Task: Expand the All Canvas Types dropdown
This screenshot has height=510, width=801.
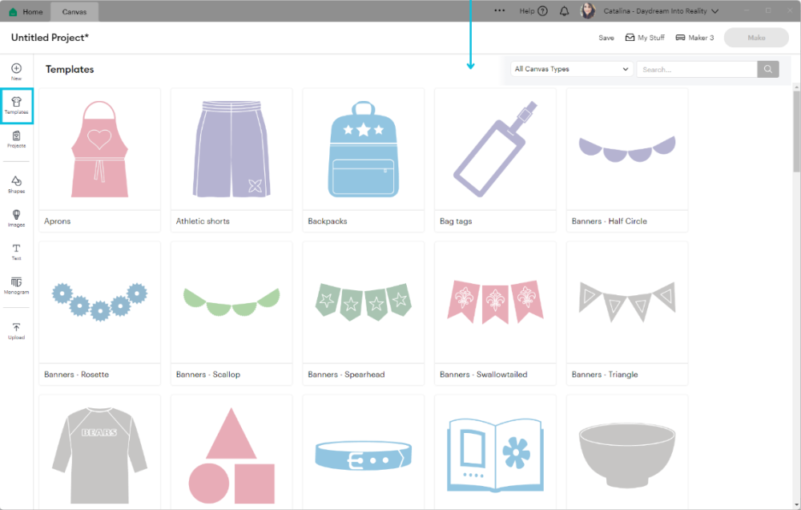Action: coord(572,69)
